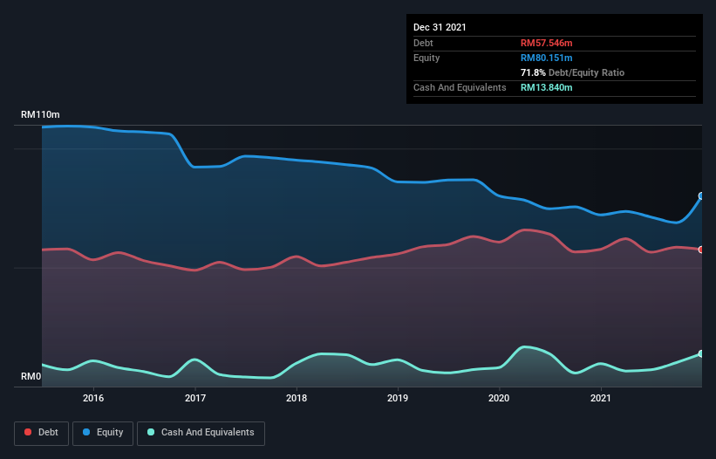Select the Cash endpoint marker on chart

[701, 353]
